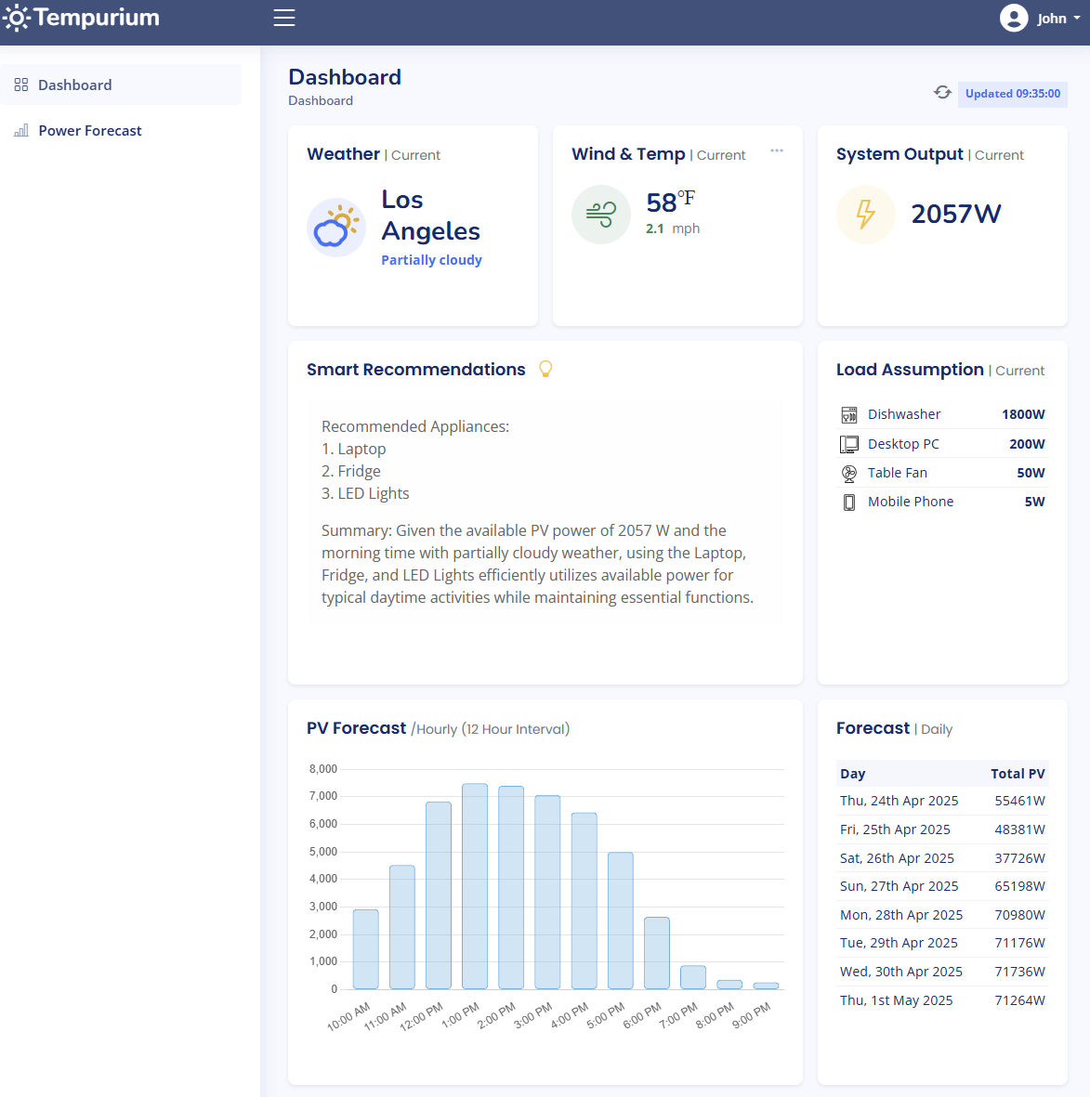Click the Dashboard breadcrumb under the page title
Screen dimensions: 1090x1097
coord(321,101)
